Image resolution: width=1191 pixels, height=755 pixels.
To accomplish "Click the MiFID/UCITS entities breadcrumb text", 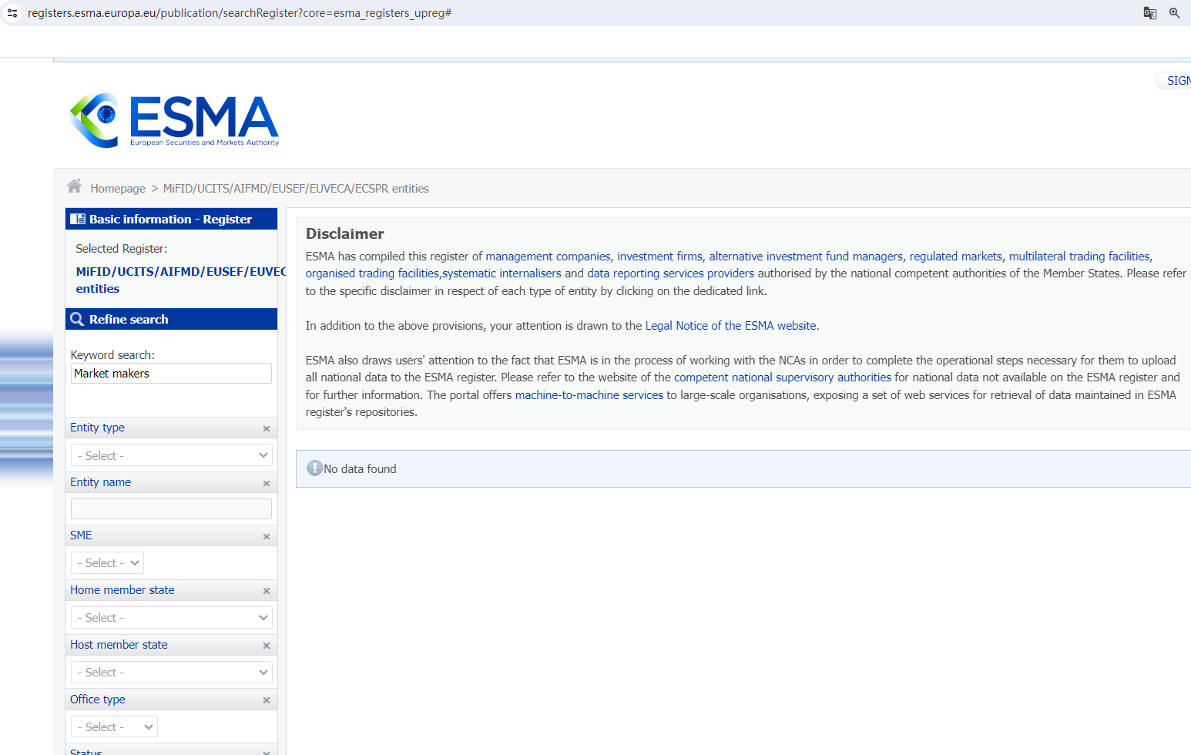I will 296,189.
